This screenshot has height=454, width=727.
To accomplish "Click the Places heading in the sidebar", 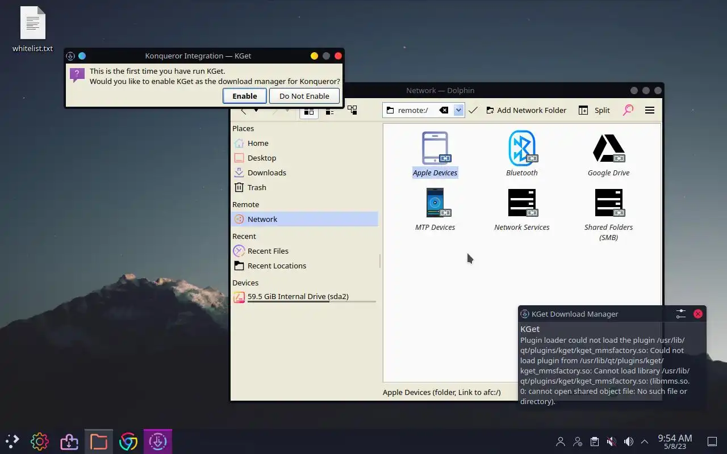I will pos(243,129).
